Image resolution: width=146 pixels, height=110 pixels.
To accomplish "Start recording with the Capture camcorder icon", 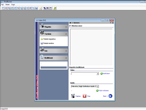I will click(73, 96).
